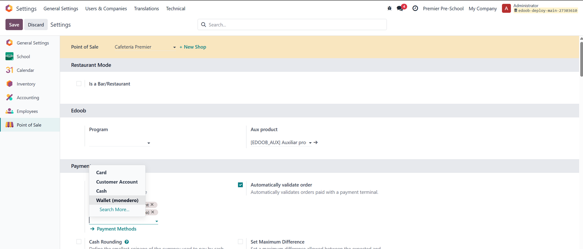Select Card from the payment list
This screenshot has height=249, width=583.
coord(117,173)
